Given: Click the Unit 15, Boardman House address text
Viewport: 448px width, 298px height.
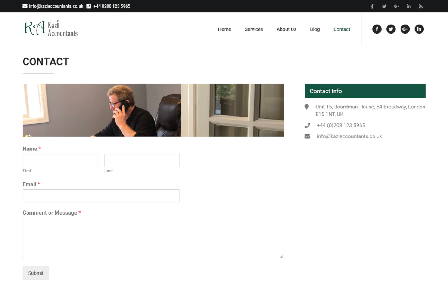Looking at the screenshot, I should pos(370,111).
